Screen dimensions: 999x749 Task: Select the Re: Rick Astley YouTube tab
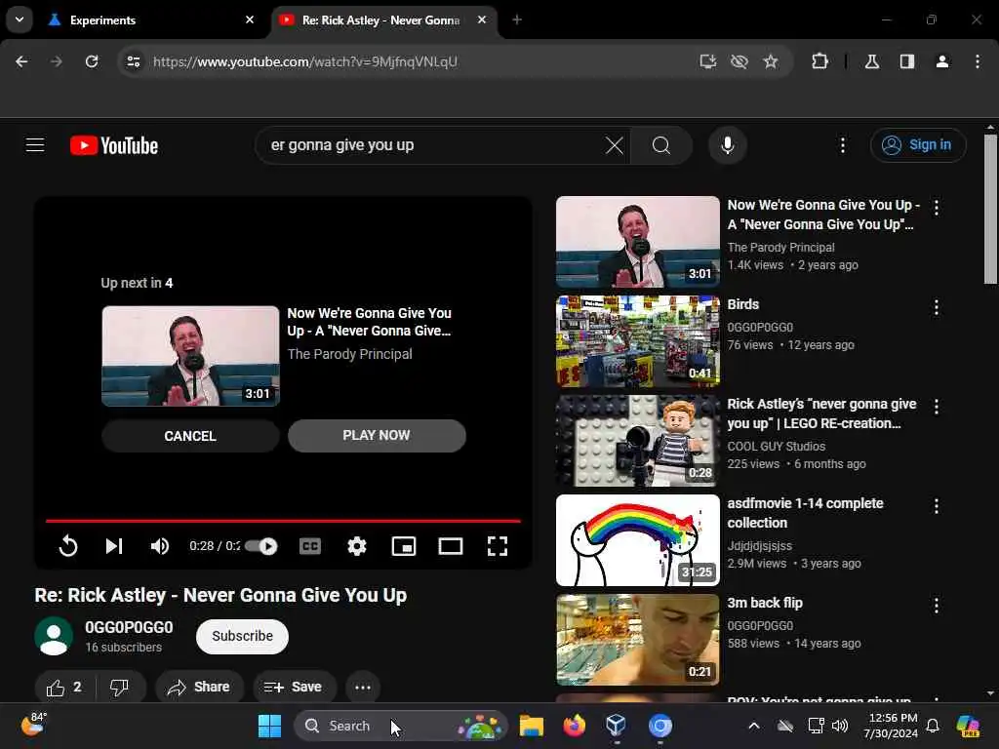pyautogui.click(x=381, y=20)
